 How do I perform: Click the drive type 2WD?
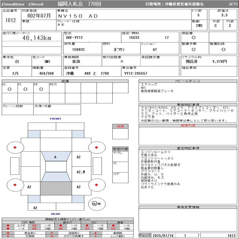pyautogui.click(x=199, y=26)
